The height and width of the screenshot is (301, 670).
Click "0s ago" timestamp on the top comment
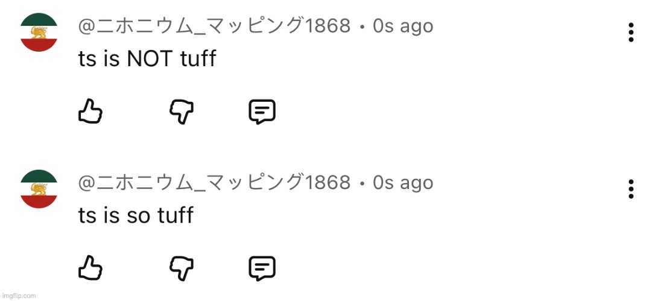click(x=403, y=26)
